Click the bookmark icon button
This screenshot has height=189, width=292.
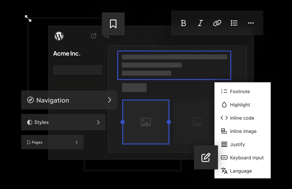coord(113,24)
